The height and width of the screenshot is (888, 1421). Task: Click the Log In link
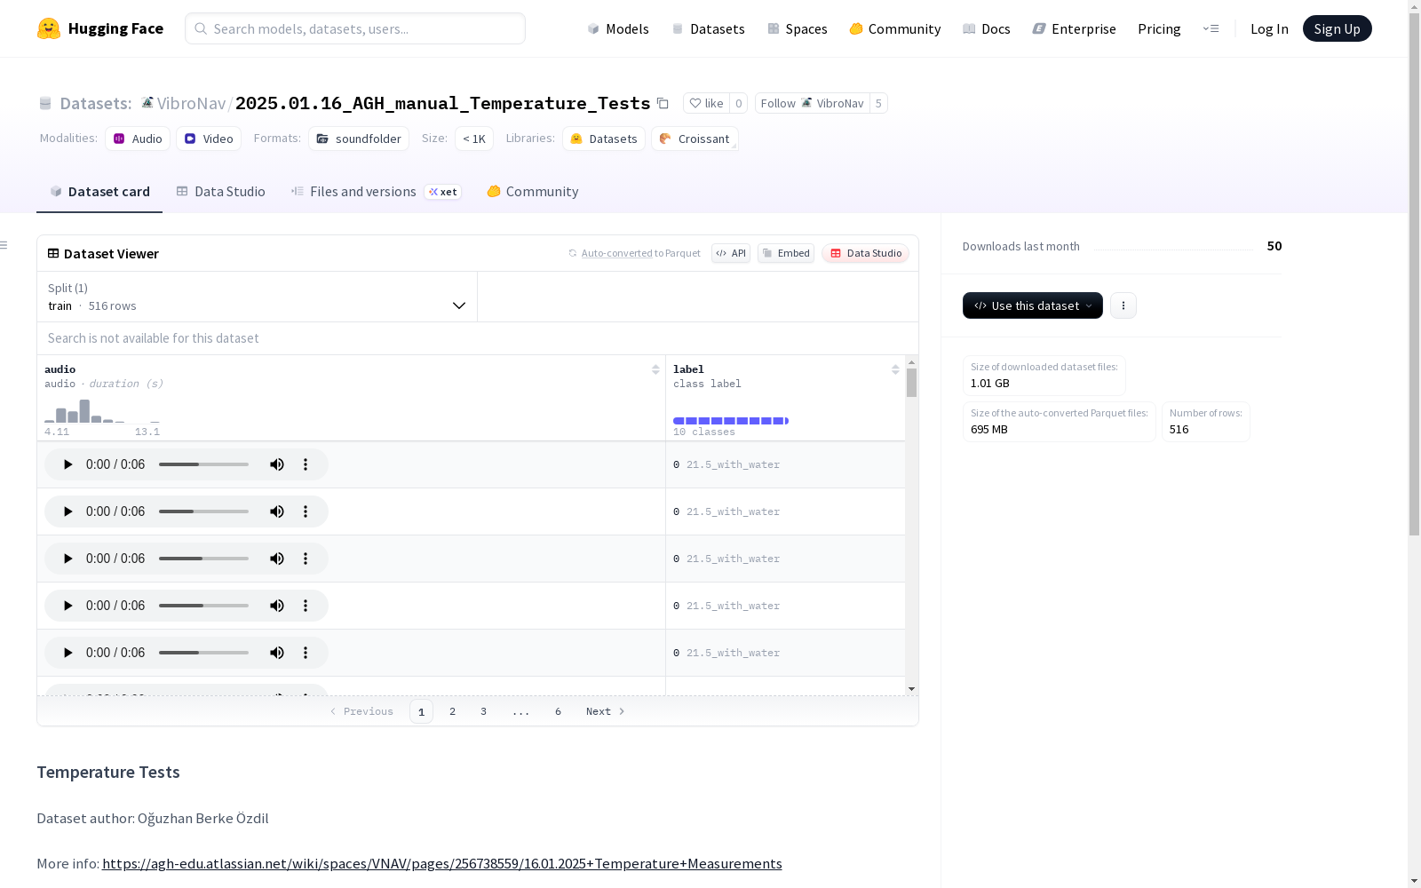click(x=1269, y=28)
